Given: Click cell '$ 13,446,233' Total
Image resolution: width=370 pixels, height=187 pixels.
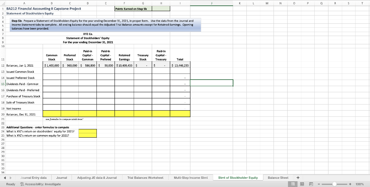Looking at the screenshot, I should click(180, 65).
